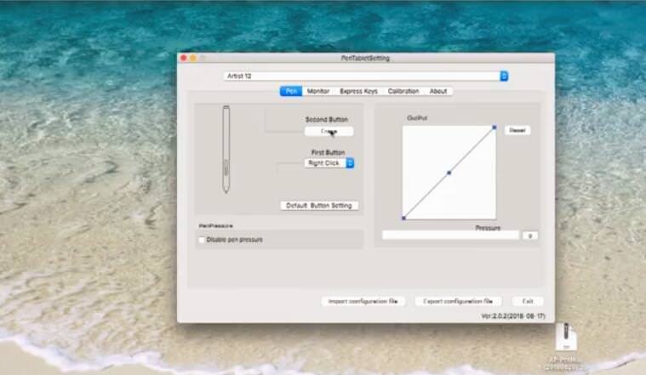Viewport: 646px width, 375px height.
Task: Expand the First Button Right Click dropdown
Action: pyautogui.click(x=329, y=162)
